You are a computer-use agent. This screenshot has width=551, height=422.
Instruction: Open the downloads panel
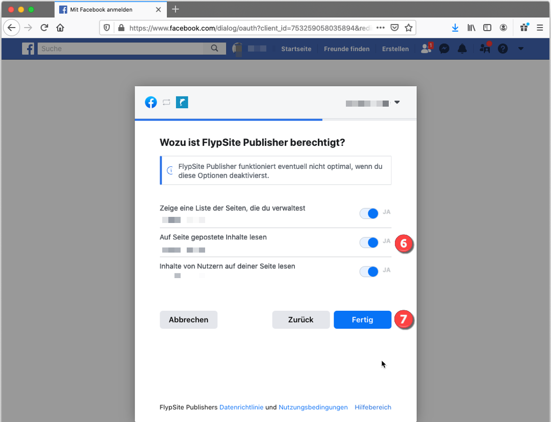coord(455,28)
